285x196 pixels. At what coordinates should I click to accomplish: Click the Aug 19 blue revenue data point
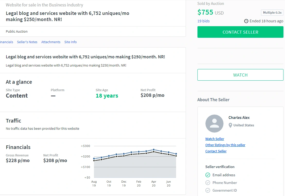94,158
